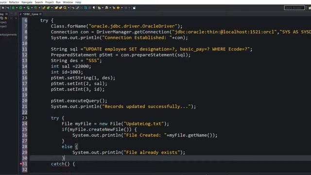Screen dimensions: 311x175
Task: Click the error marker beside line 31
Action: tap(20, 164)
